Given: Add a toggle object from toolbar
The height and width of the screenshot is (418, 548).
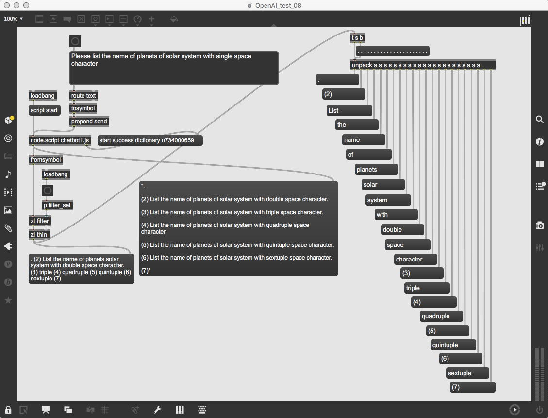Looking at the screenshot, I should [81, 19].
